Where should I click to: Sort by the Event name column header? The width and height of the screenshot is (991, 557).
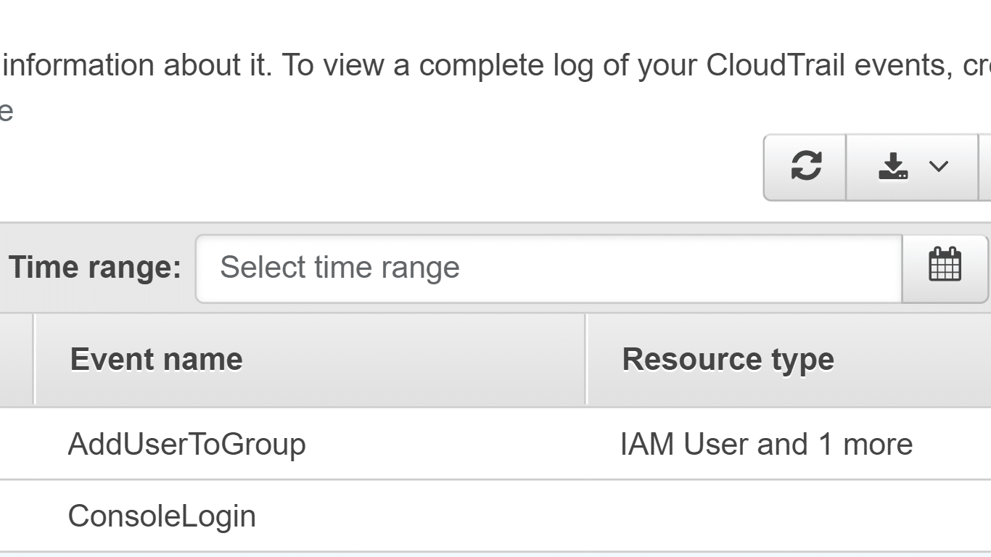(155, 358)
